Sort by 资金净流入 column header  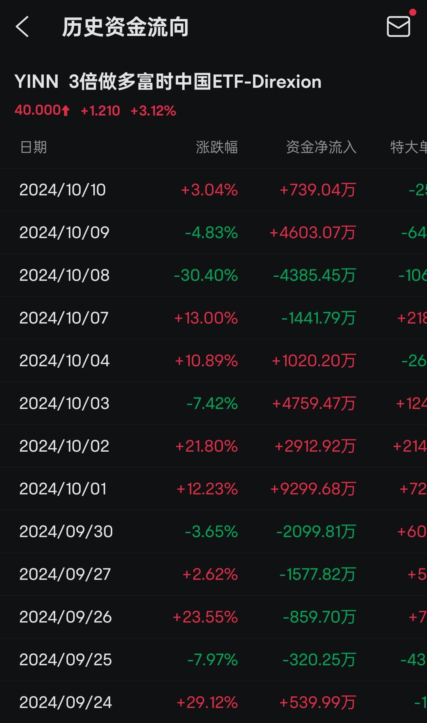pos(321,147)
